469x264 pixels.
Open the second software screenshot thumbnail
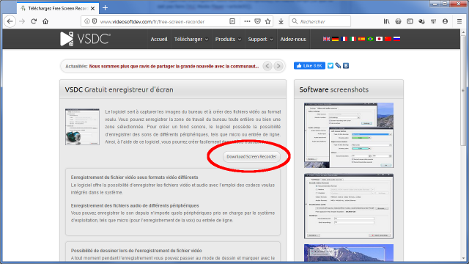pyautogui.click(x=349, y=206)
